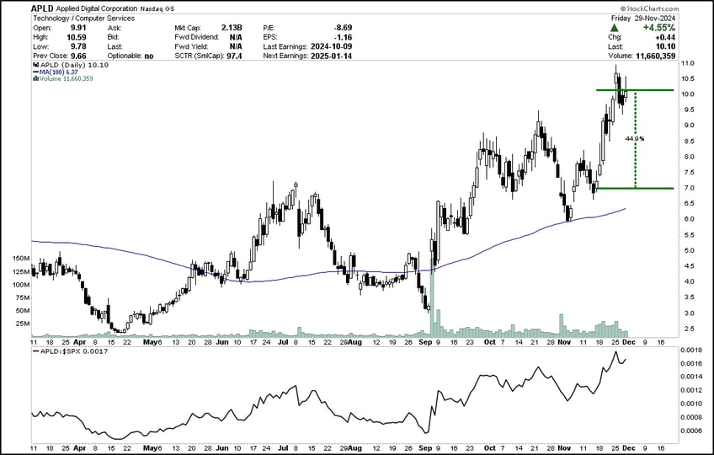Click the volume bars icon in legend
The height and width of the screenshot is (455, 714).
(35, 78)
